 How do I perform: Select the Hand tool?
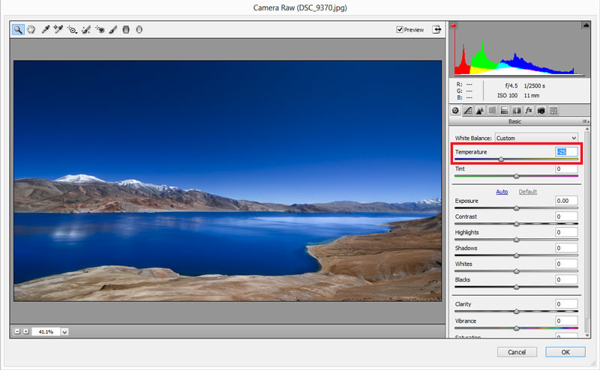[x=31, y=30]
